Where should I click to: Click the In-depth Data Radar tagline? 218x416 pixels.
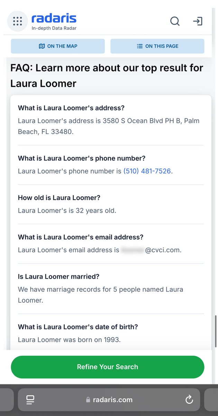(x=54, y=28)
